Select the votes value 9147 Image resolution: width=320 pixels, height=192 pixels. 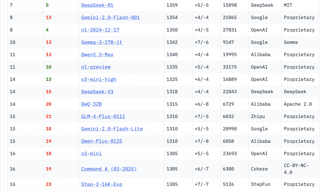click(228, 42)
